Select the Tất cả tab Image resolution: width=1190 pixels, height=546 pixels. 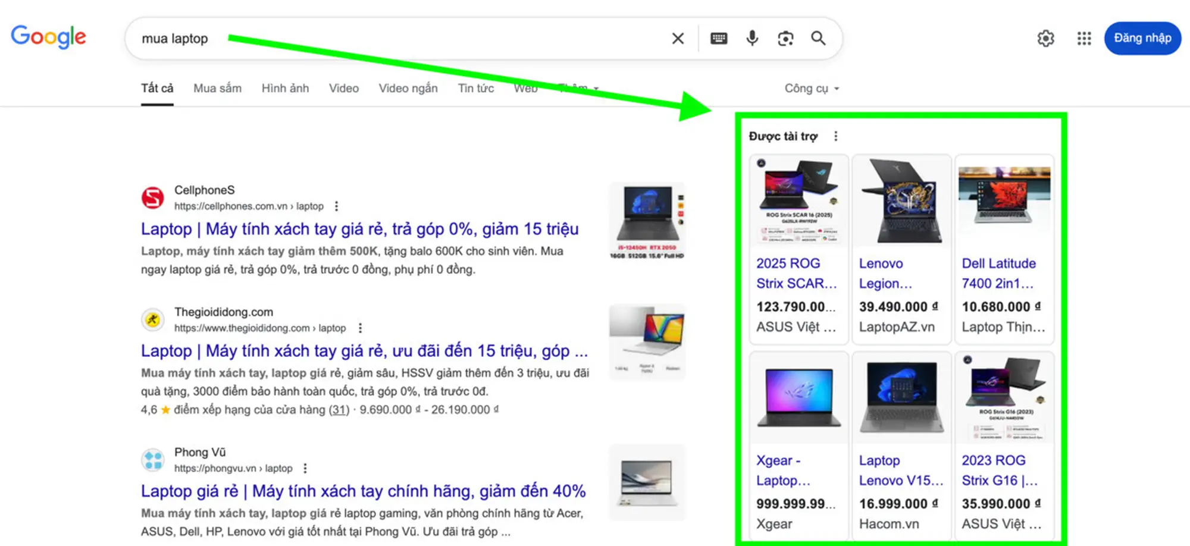(157, 89)
